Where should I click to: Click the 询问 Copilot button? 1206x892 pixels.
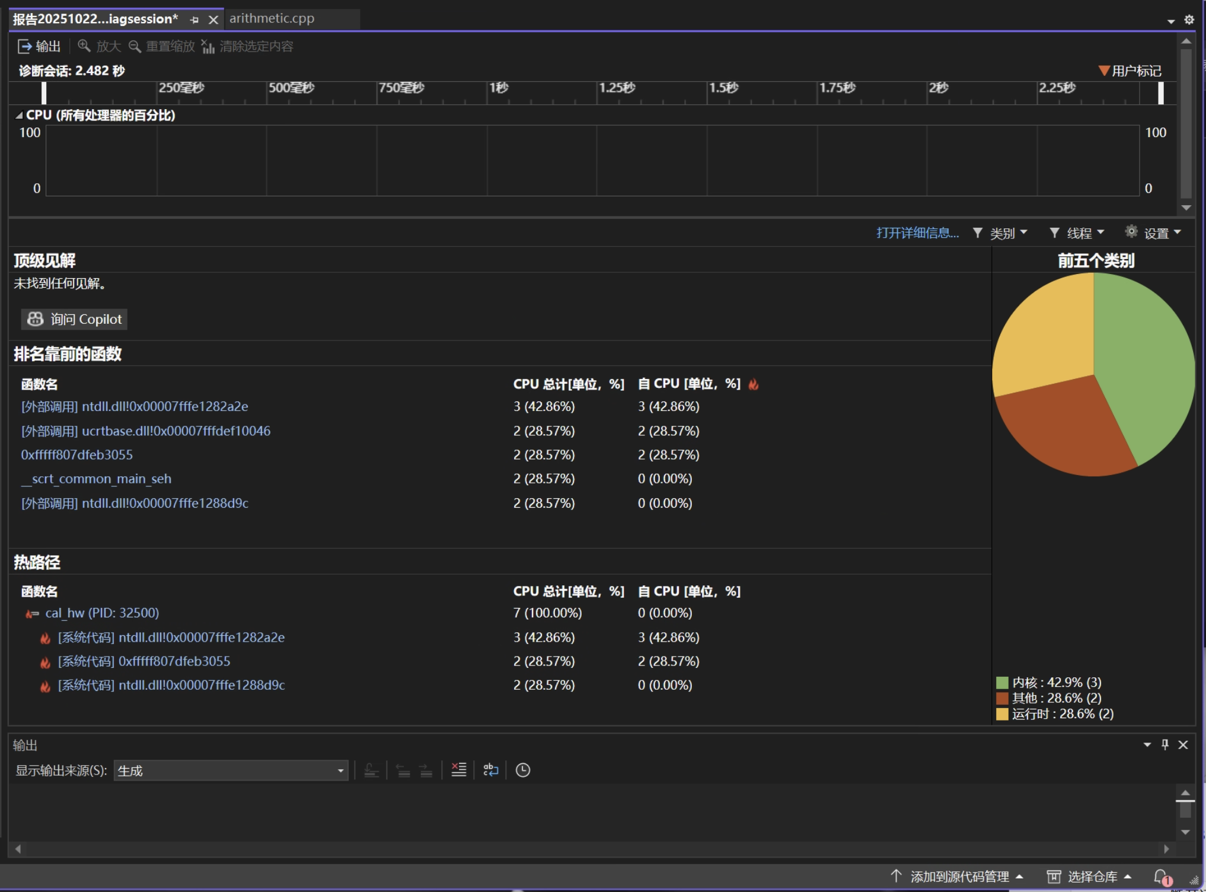click(x=75, y=319)
